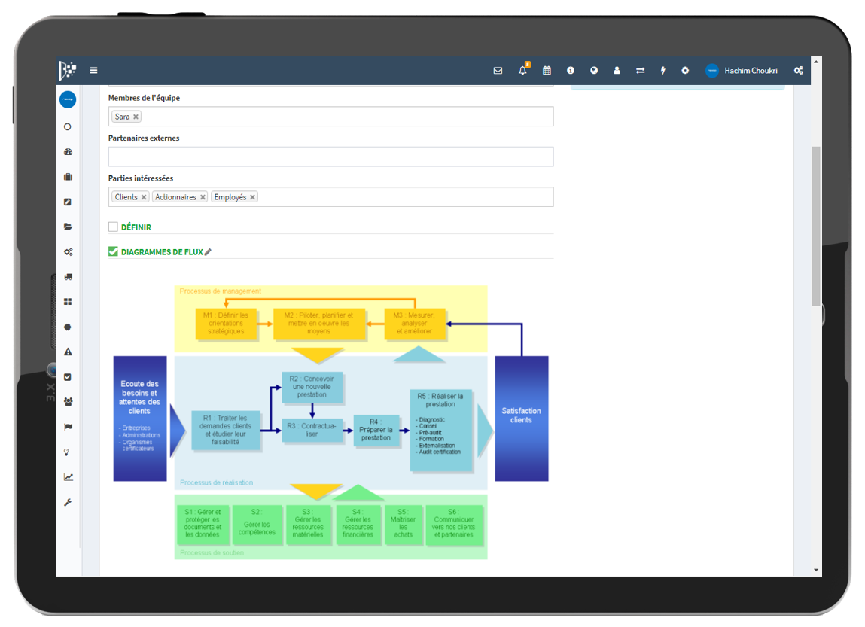Image resolution: width=865 pixels, height=627 pixels.
Task: Check the DÉFINIR checkbox
Action: 113,227
